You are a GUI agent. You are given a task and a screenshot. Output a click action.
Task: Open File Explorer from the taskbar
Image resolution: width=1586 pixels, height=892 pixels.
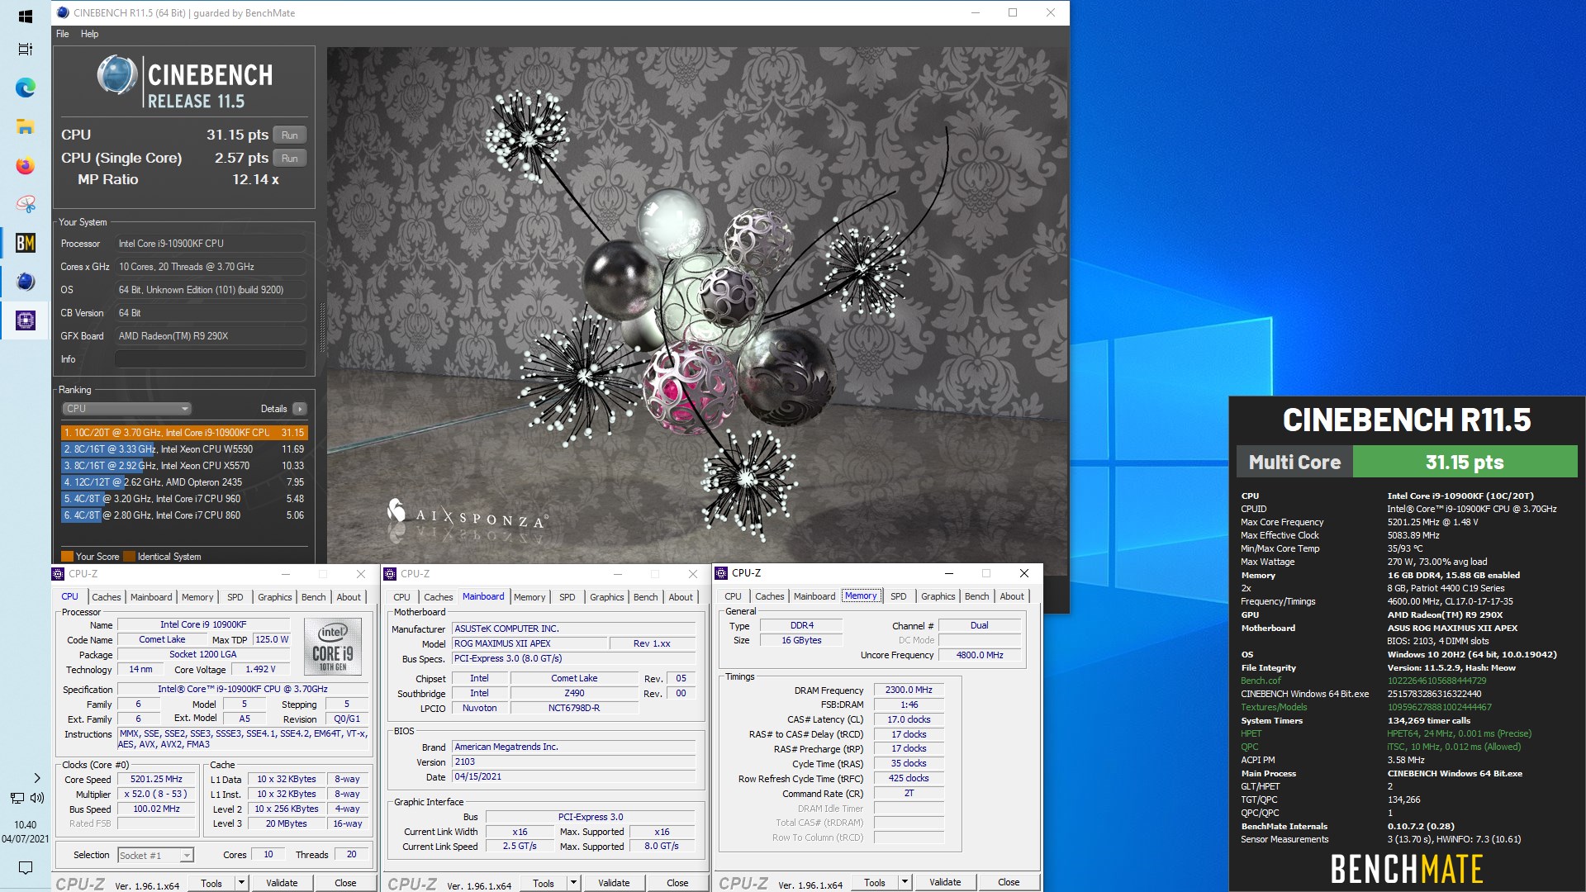[x=25, y=126]
